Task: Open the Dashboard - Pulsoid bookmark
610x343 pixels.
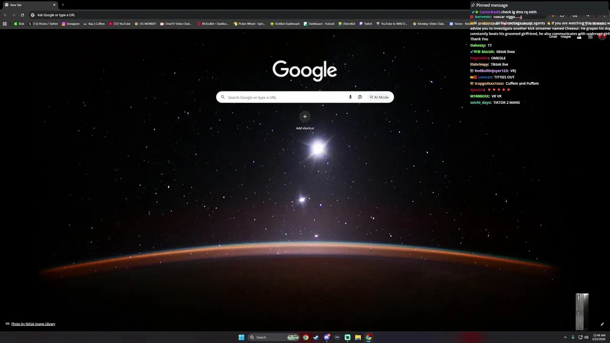Action: [319, 23]
